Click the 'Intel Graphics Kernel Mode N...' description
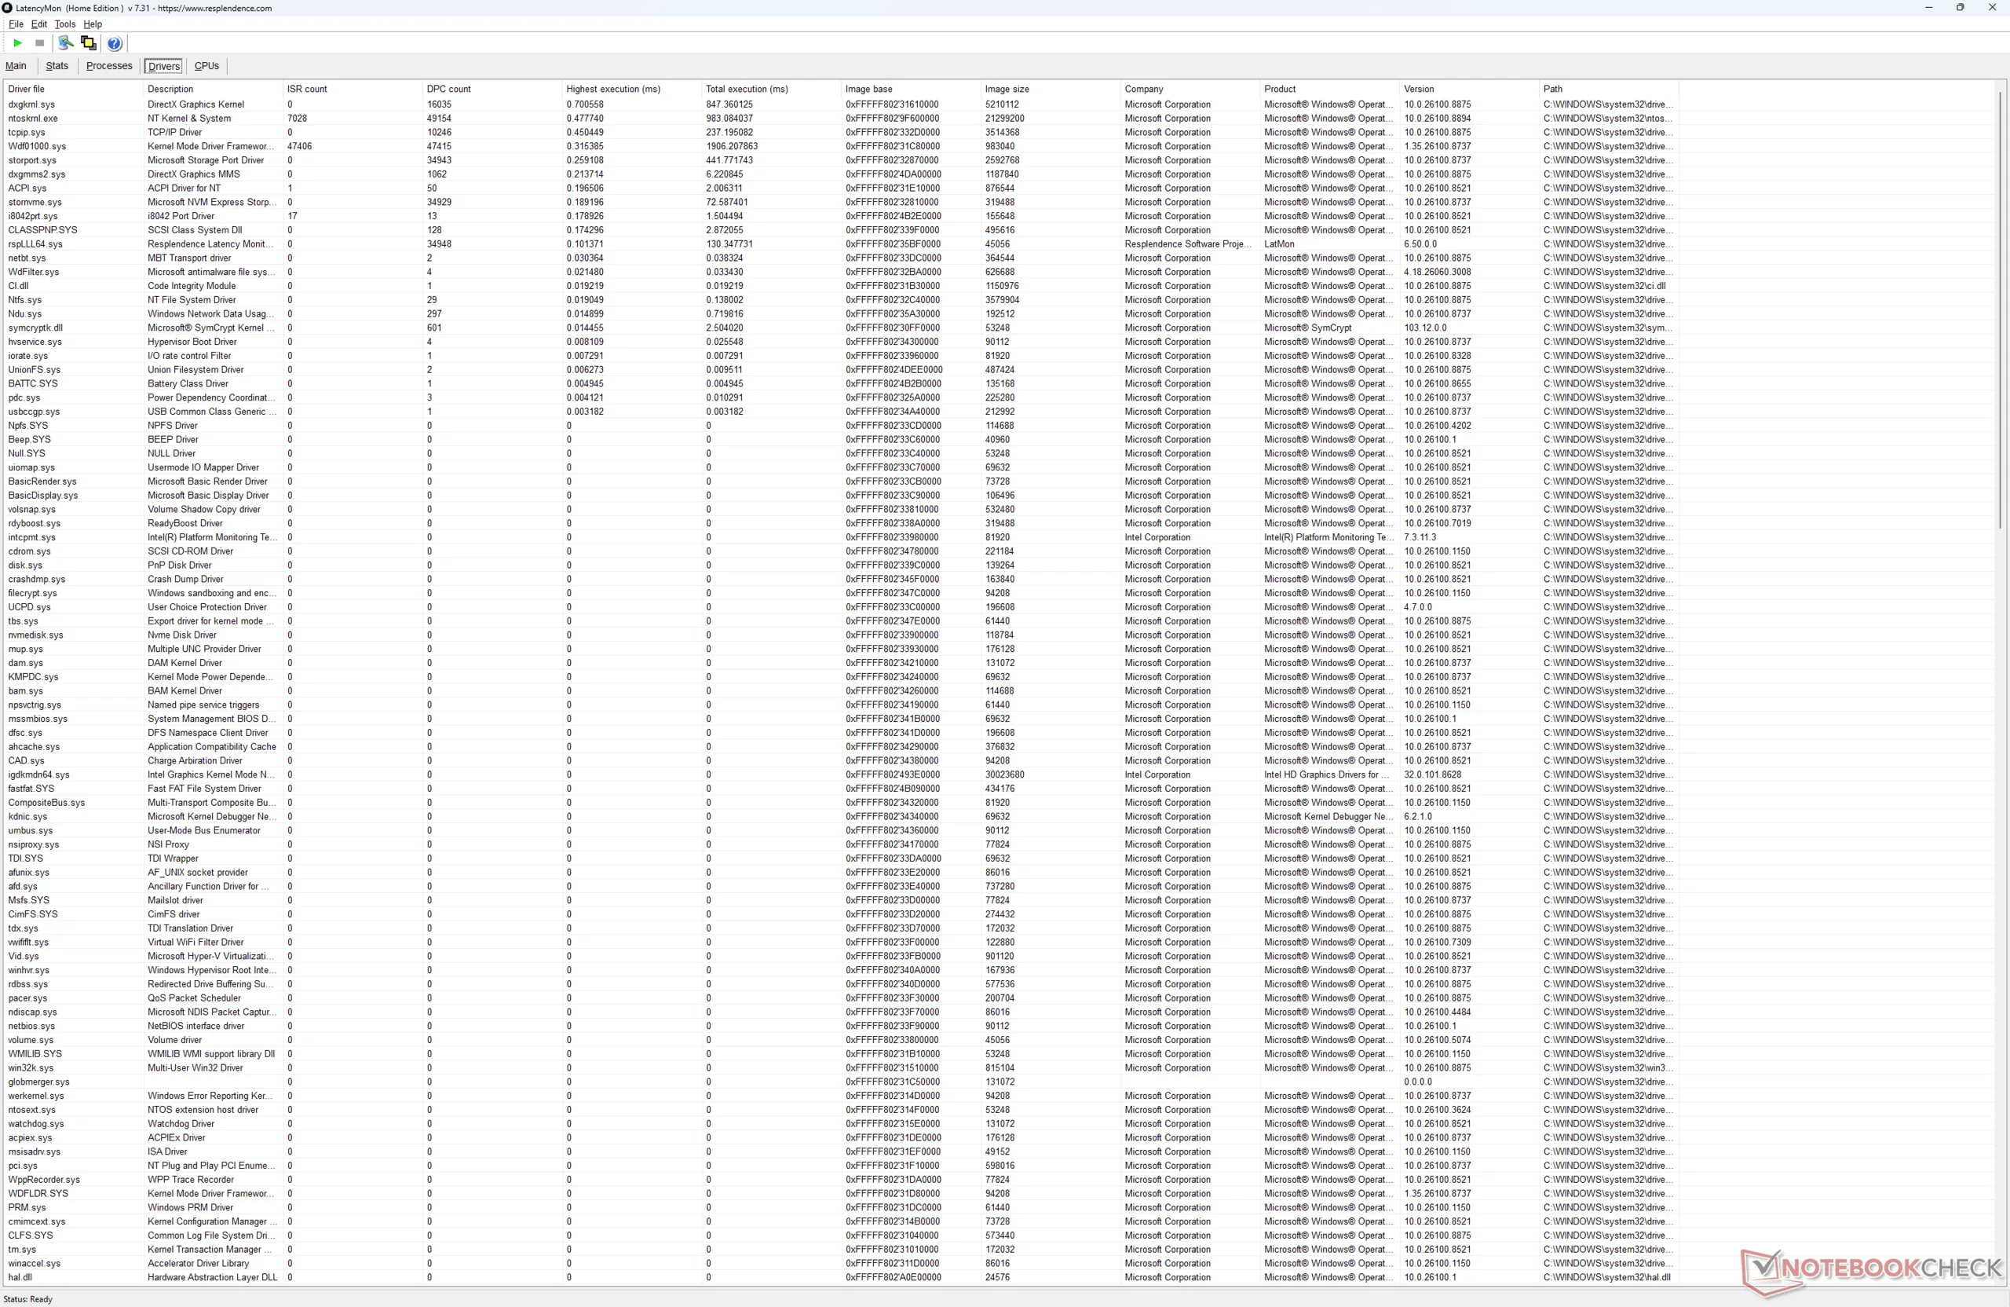The height and width of the screenshot is (1307, 2010). pos(211,774)
